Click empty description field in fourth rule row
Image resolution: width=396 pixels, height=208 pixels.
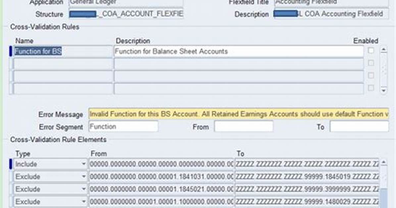click(x=239, y=89)
